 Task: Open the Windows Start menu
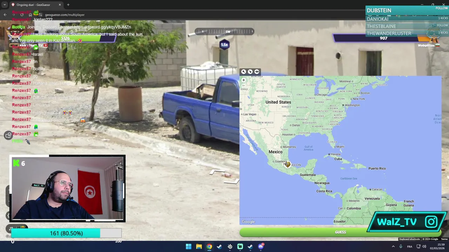(x=188, y=246)
